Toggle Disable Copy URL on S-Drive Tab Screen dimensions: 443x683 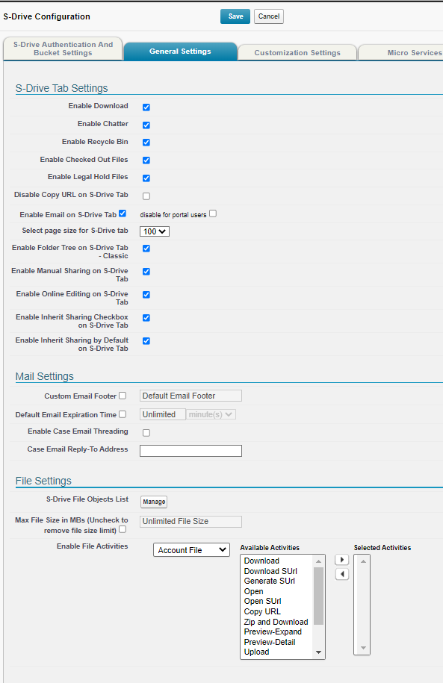click(146, 196)
